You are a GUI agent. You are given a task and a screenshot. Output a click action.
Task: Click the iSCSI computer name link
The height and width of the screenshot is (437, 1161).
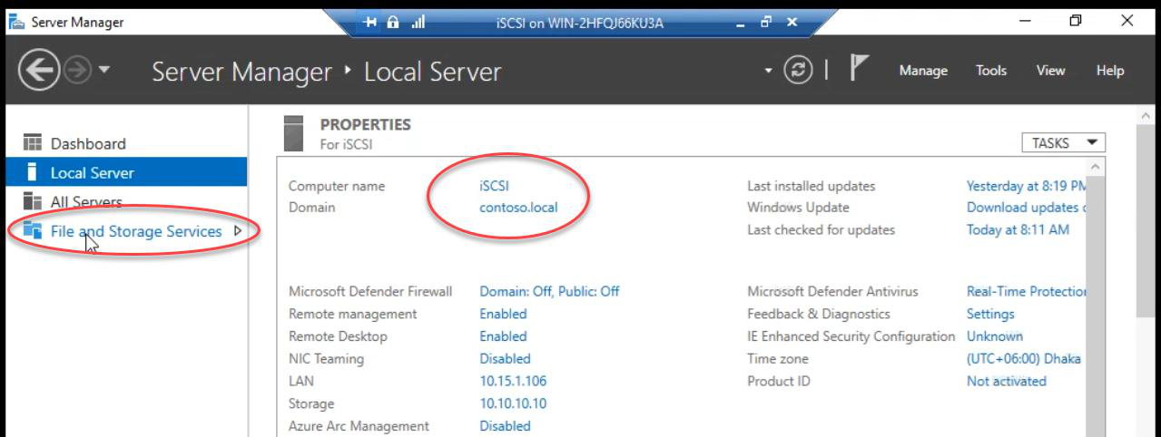(x=495, y=186)
